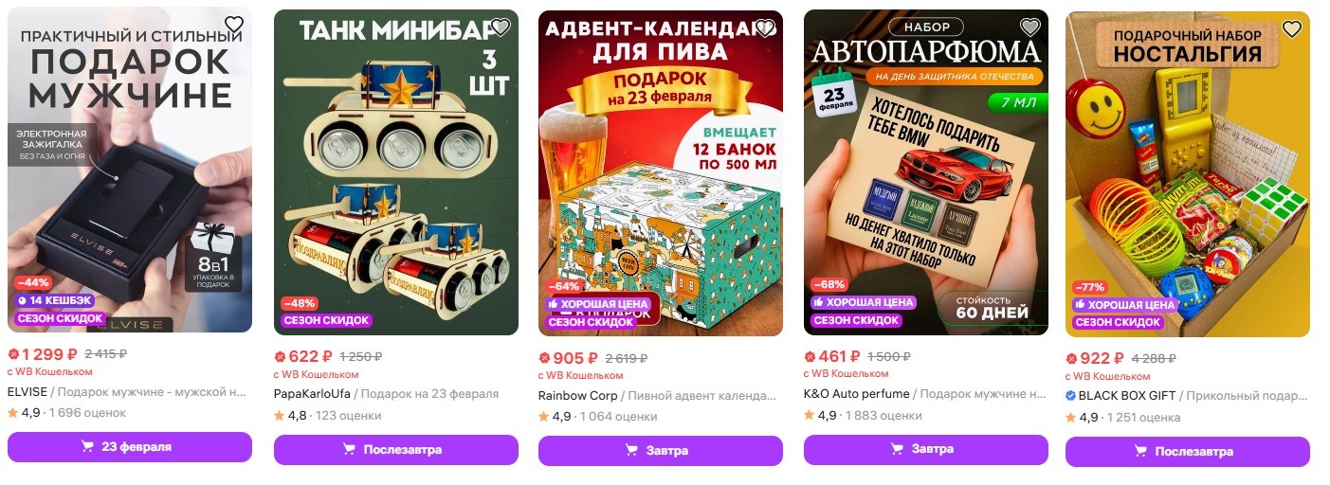1330x485 pixels.
Task: Open Танк Минибар product image
Action: [396, 172]
